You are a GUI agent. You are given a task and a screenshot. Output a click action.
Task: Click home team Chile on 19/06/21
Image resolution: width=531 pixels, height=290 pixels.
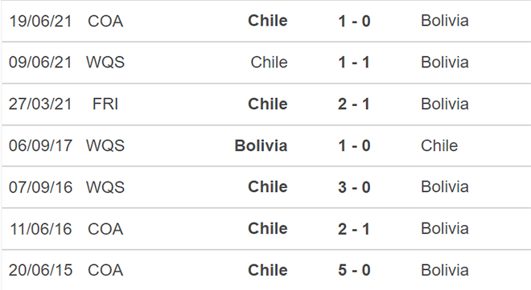click(268, 21)
